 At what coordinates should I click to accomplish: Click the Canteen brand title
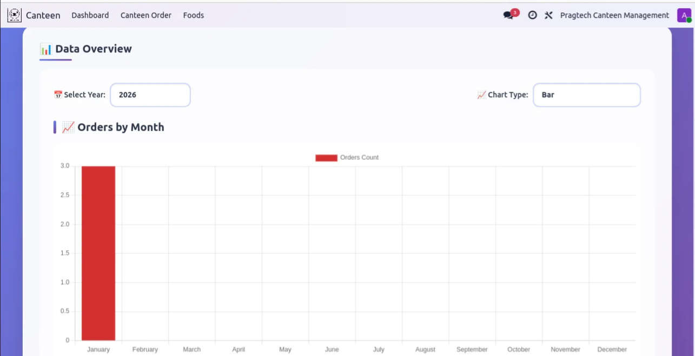point(43,16)
